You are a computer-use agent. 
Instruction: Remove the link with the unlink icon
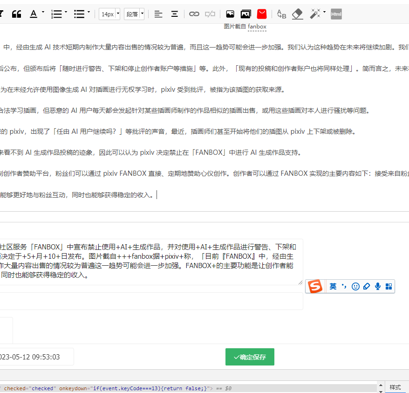click(210, 14)
